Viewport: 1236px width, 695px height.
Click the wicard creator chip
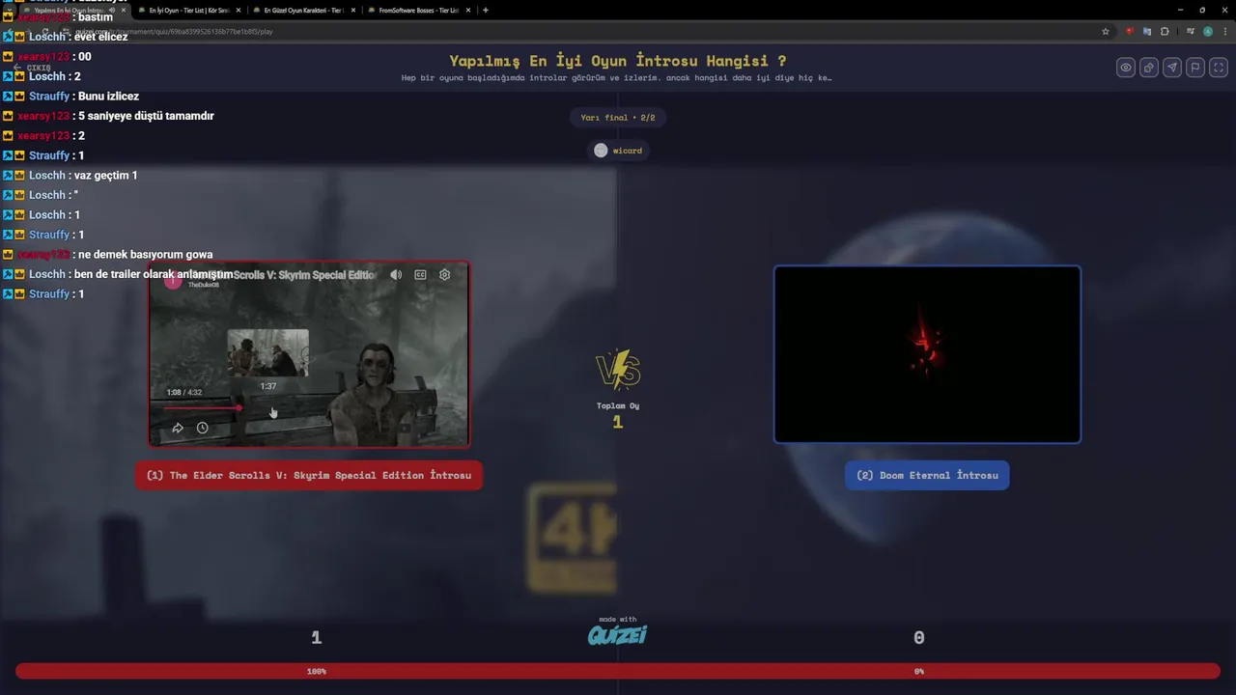[x=618, y=151]
